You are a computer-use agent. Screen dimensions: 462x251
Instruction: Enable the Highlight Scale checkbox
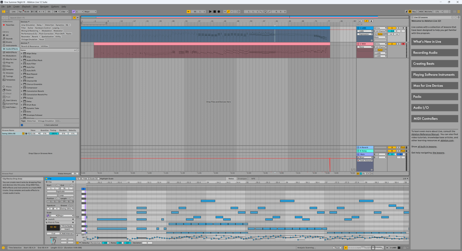[x=99, y=179]
